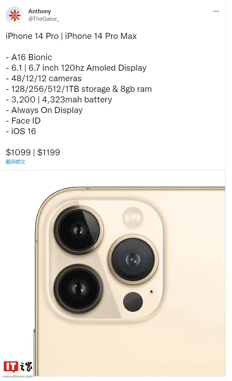This screenshot has width=232, height=381.
Task: Click the username Anthony
Action: click(39, 11)
